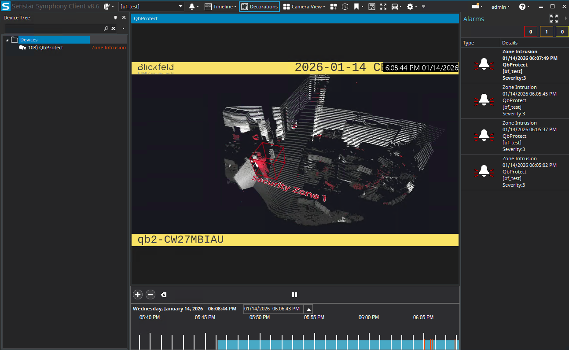Collapse the Devices tree folder
This screenshot has width=569, height=350.
7,40
